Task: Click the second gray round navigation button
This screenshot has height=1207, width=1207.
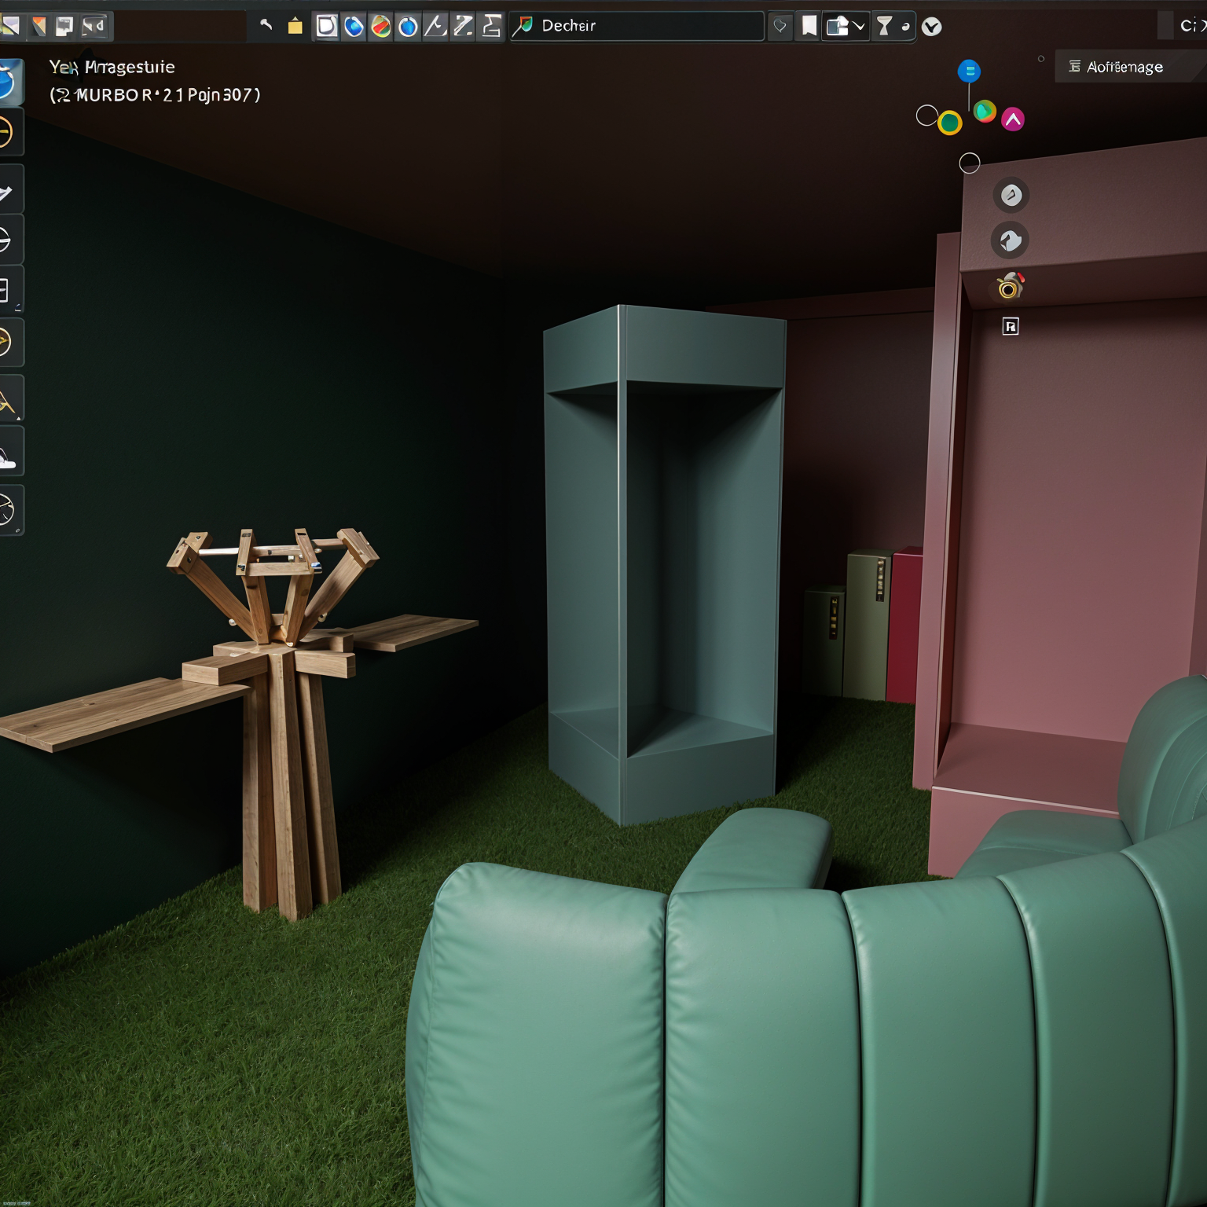Action: pyautogui.click(x=1011, y=240)
